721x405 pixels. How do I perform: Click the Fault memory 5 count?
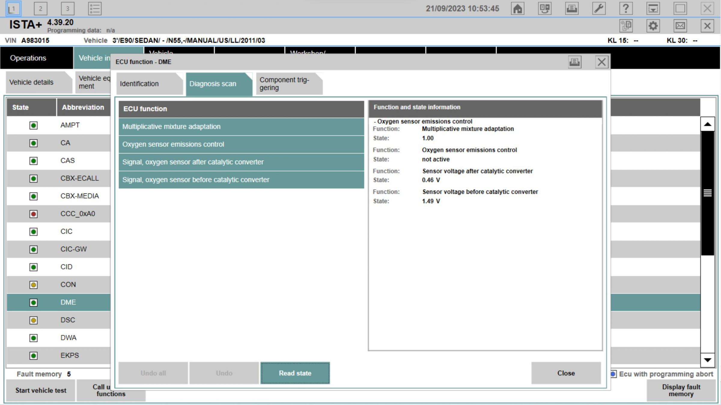tap(69, 374)
